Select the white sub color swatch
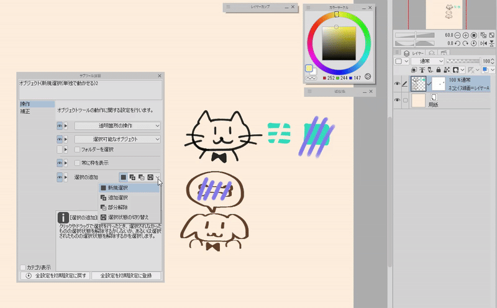Viewport: 497px width, 308px height. click(x=314, y=73)
